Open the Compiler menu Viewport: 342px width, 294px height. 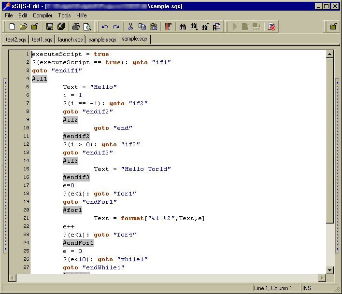pyautogui.click(x=43, y=15)
